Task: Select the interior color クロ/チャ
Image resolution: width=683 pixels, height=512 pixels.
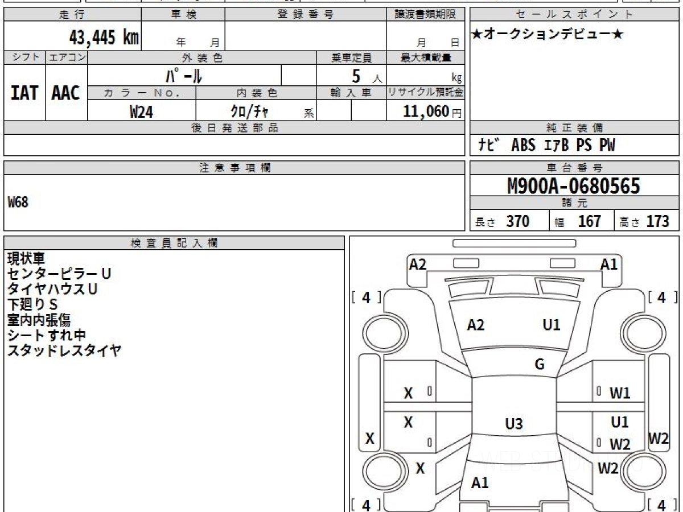Action: (x=249, y=112)
